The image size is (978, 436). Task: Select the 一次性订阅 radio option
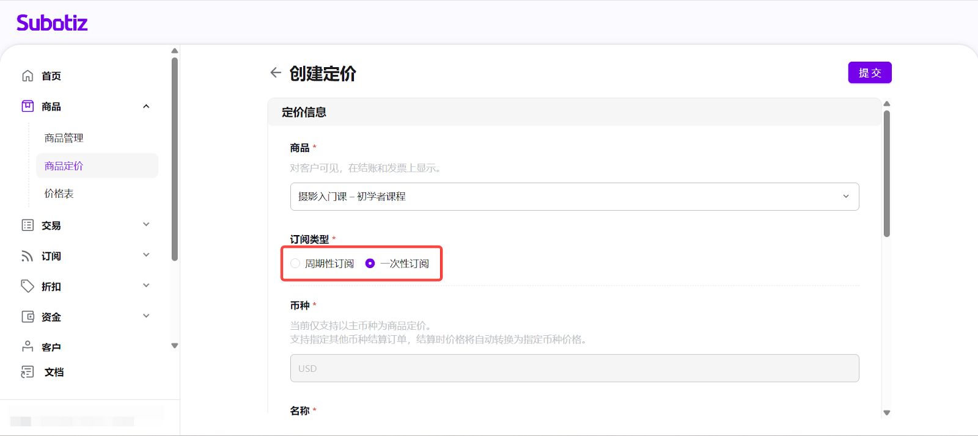[x=370, y=263]
